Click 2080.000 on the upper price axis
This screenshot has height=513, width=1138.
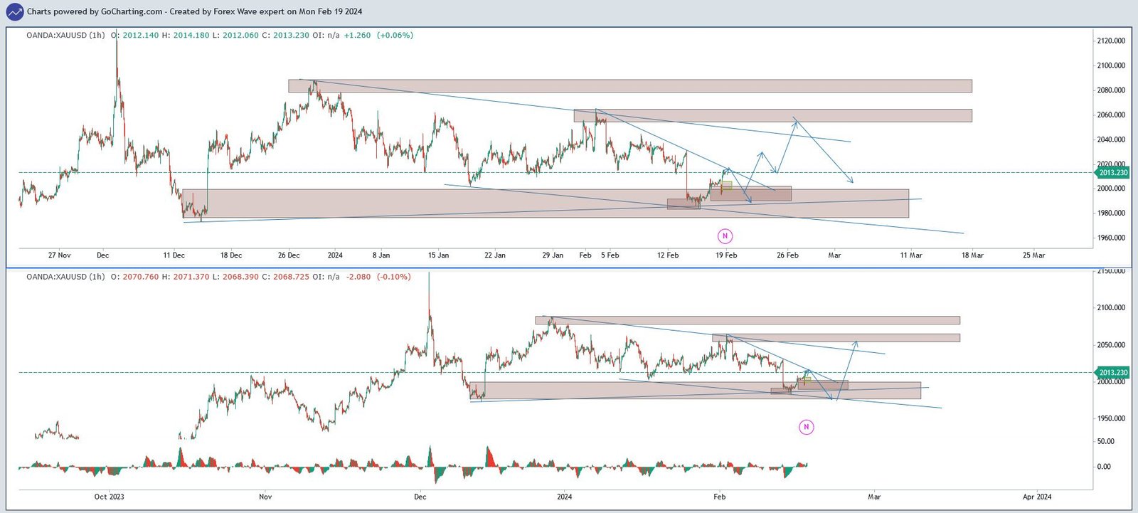(x=1111, y=90)
